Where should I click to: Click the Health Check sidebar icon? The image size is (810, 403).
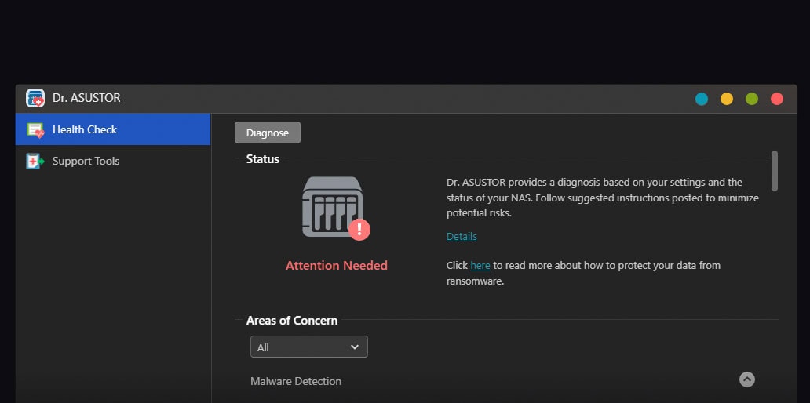[35, 130]
